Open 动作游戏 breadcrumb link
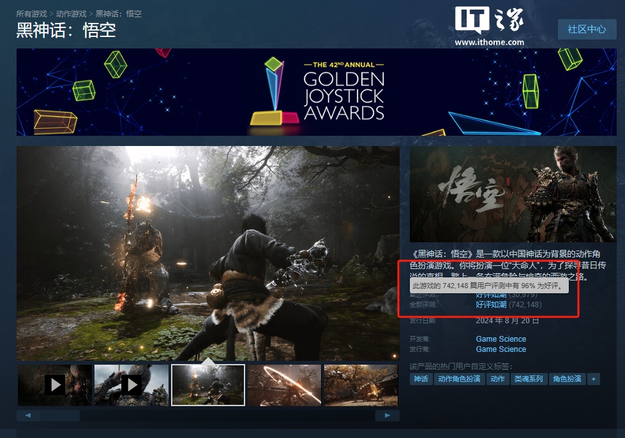Image resolution: width=625 pixels, height=438 pixels. pyautogui.click(x=71, y=14)
